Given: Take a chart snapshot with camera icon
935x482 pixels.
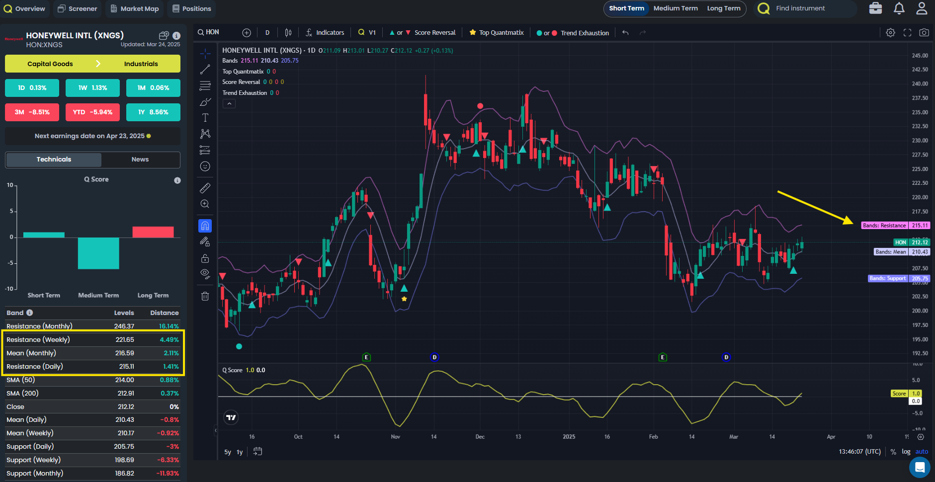Looking at the screenshot, I should pos(924,33).
